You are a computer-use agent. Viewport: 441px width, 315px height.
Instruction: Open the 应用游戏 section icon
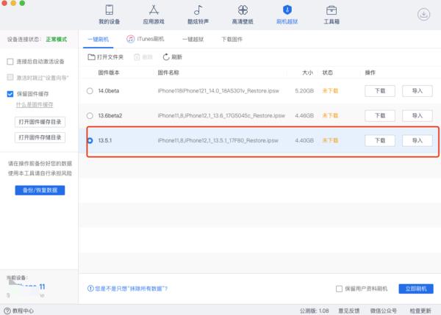tap(154, 10)
